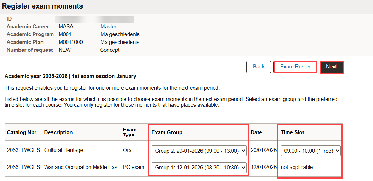The width and height of the screenshot is (373, 181).
Task: Click the Time Slot column header
Action: pos(293,132)
